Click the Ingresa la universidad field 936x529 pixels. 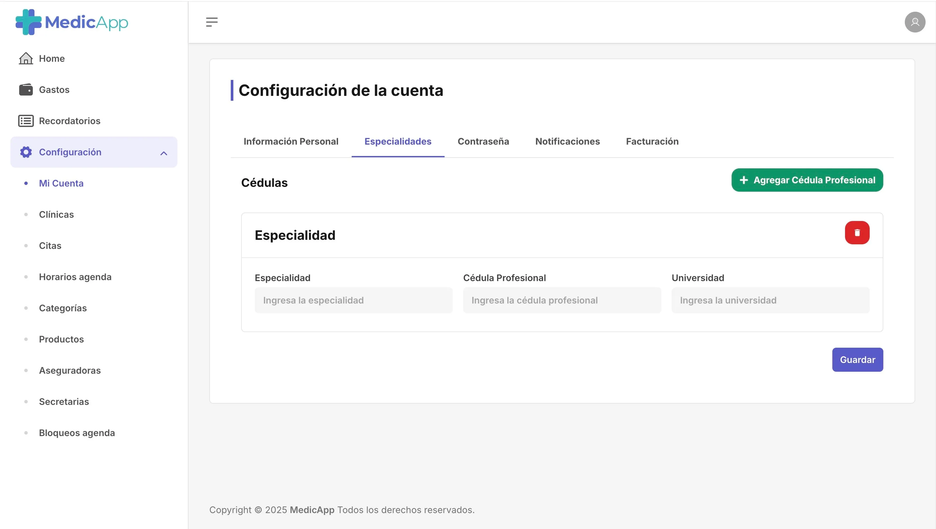point(770,300)
